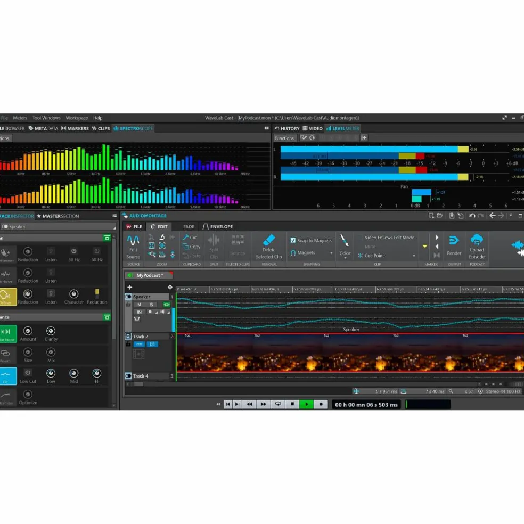
Task: Collapse the Clean section green toggle
Action: (107, 238)
